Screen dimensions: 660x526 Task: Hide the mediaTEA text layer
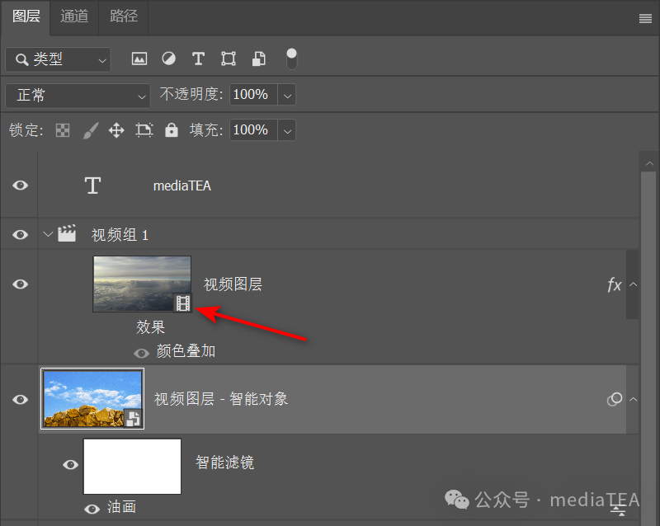(20, 186)
